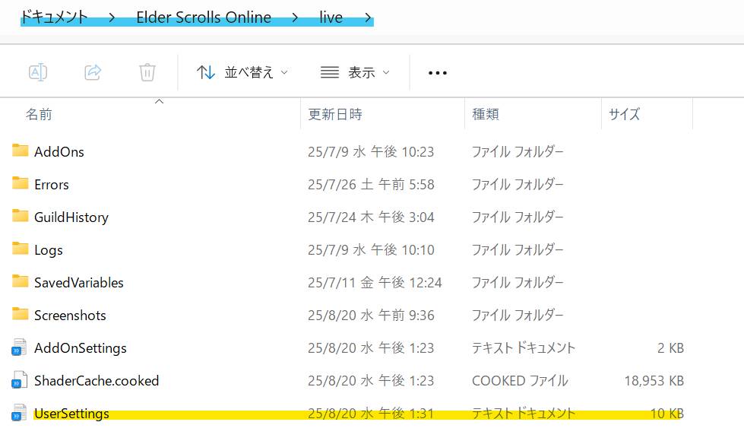This screenshot has width=744, height=441.
Task: Click the AddOns folder icon
Action: click(20, 151)
